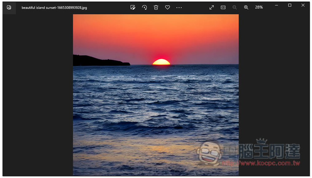
Task: Click the Photos app icon in the top-left
Action: pyautogui.click(x=9, y=7)
